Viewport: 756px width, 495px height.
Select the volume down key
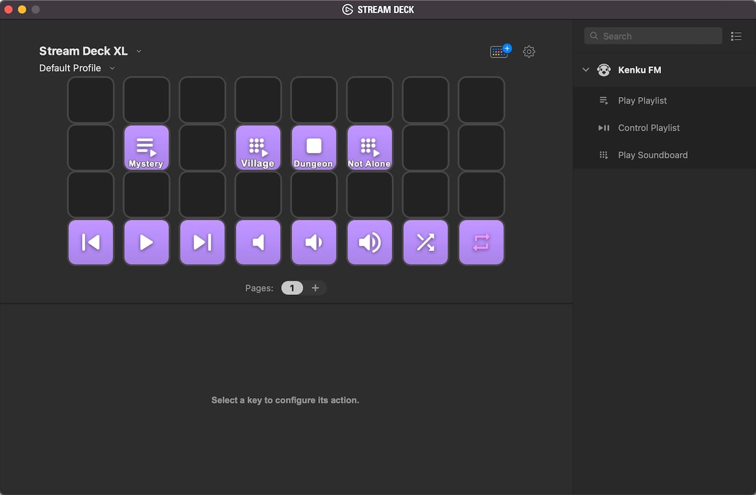(x=314, y=242)
